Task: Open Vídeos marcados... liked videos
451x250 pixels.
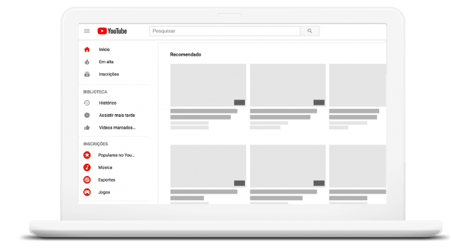Action: pos(117,128)
